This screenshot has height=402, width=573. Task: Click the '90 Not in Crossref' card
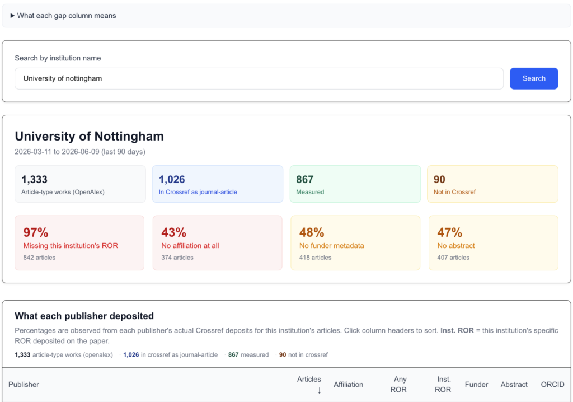pyautogui.click(x=492, y=184)
